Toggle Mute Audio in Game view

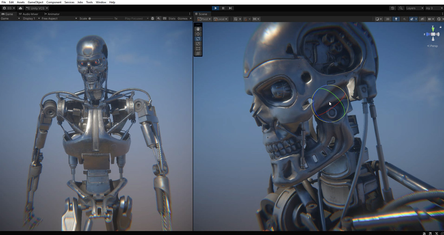158,19
